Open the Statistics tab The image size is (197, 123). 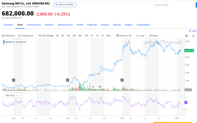49,25
